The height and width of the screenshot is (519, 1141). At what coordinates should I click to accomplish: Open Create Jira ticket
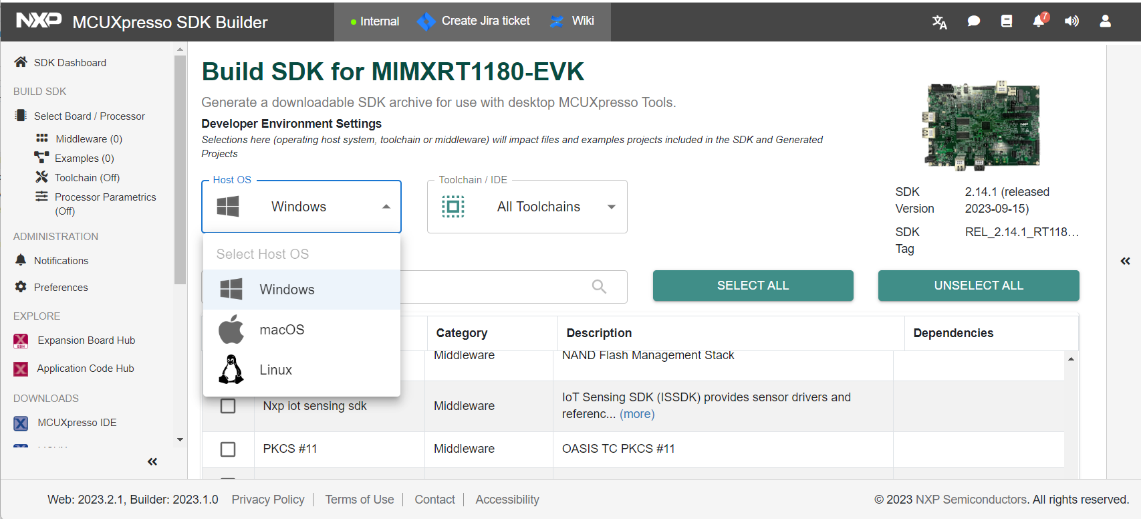(x=485, y=21)
